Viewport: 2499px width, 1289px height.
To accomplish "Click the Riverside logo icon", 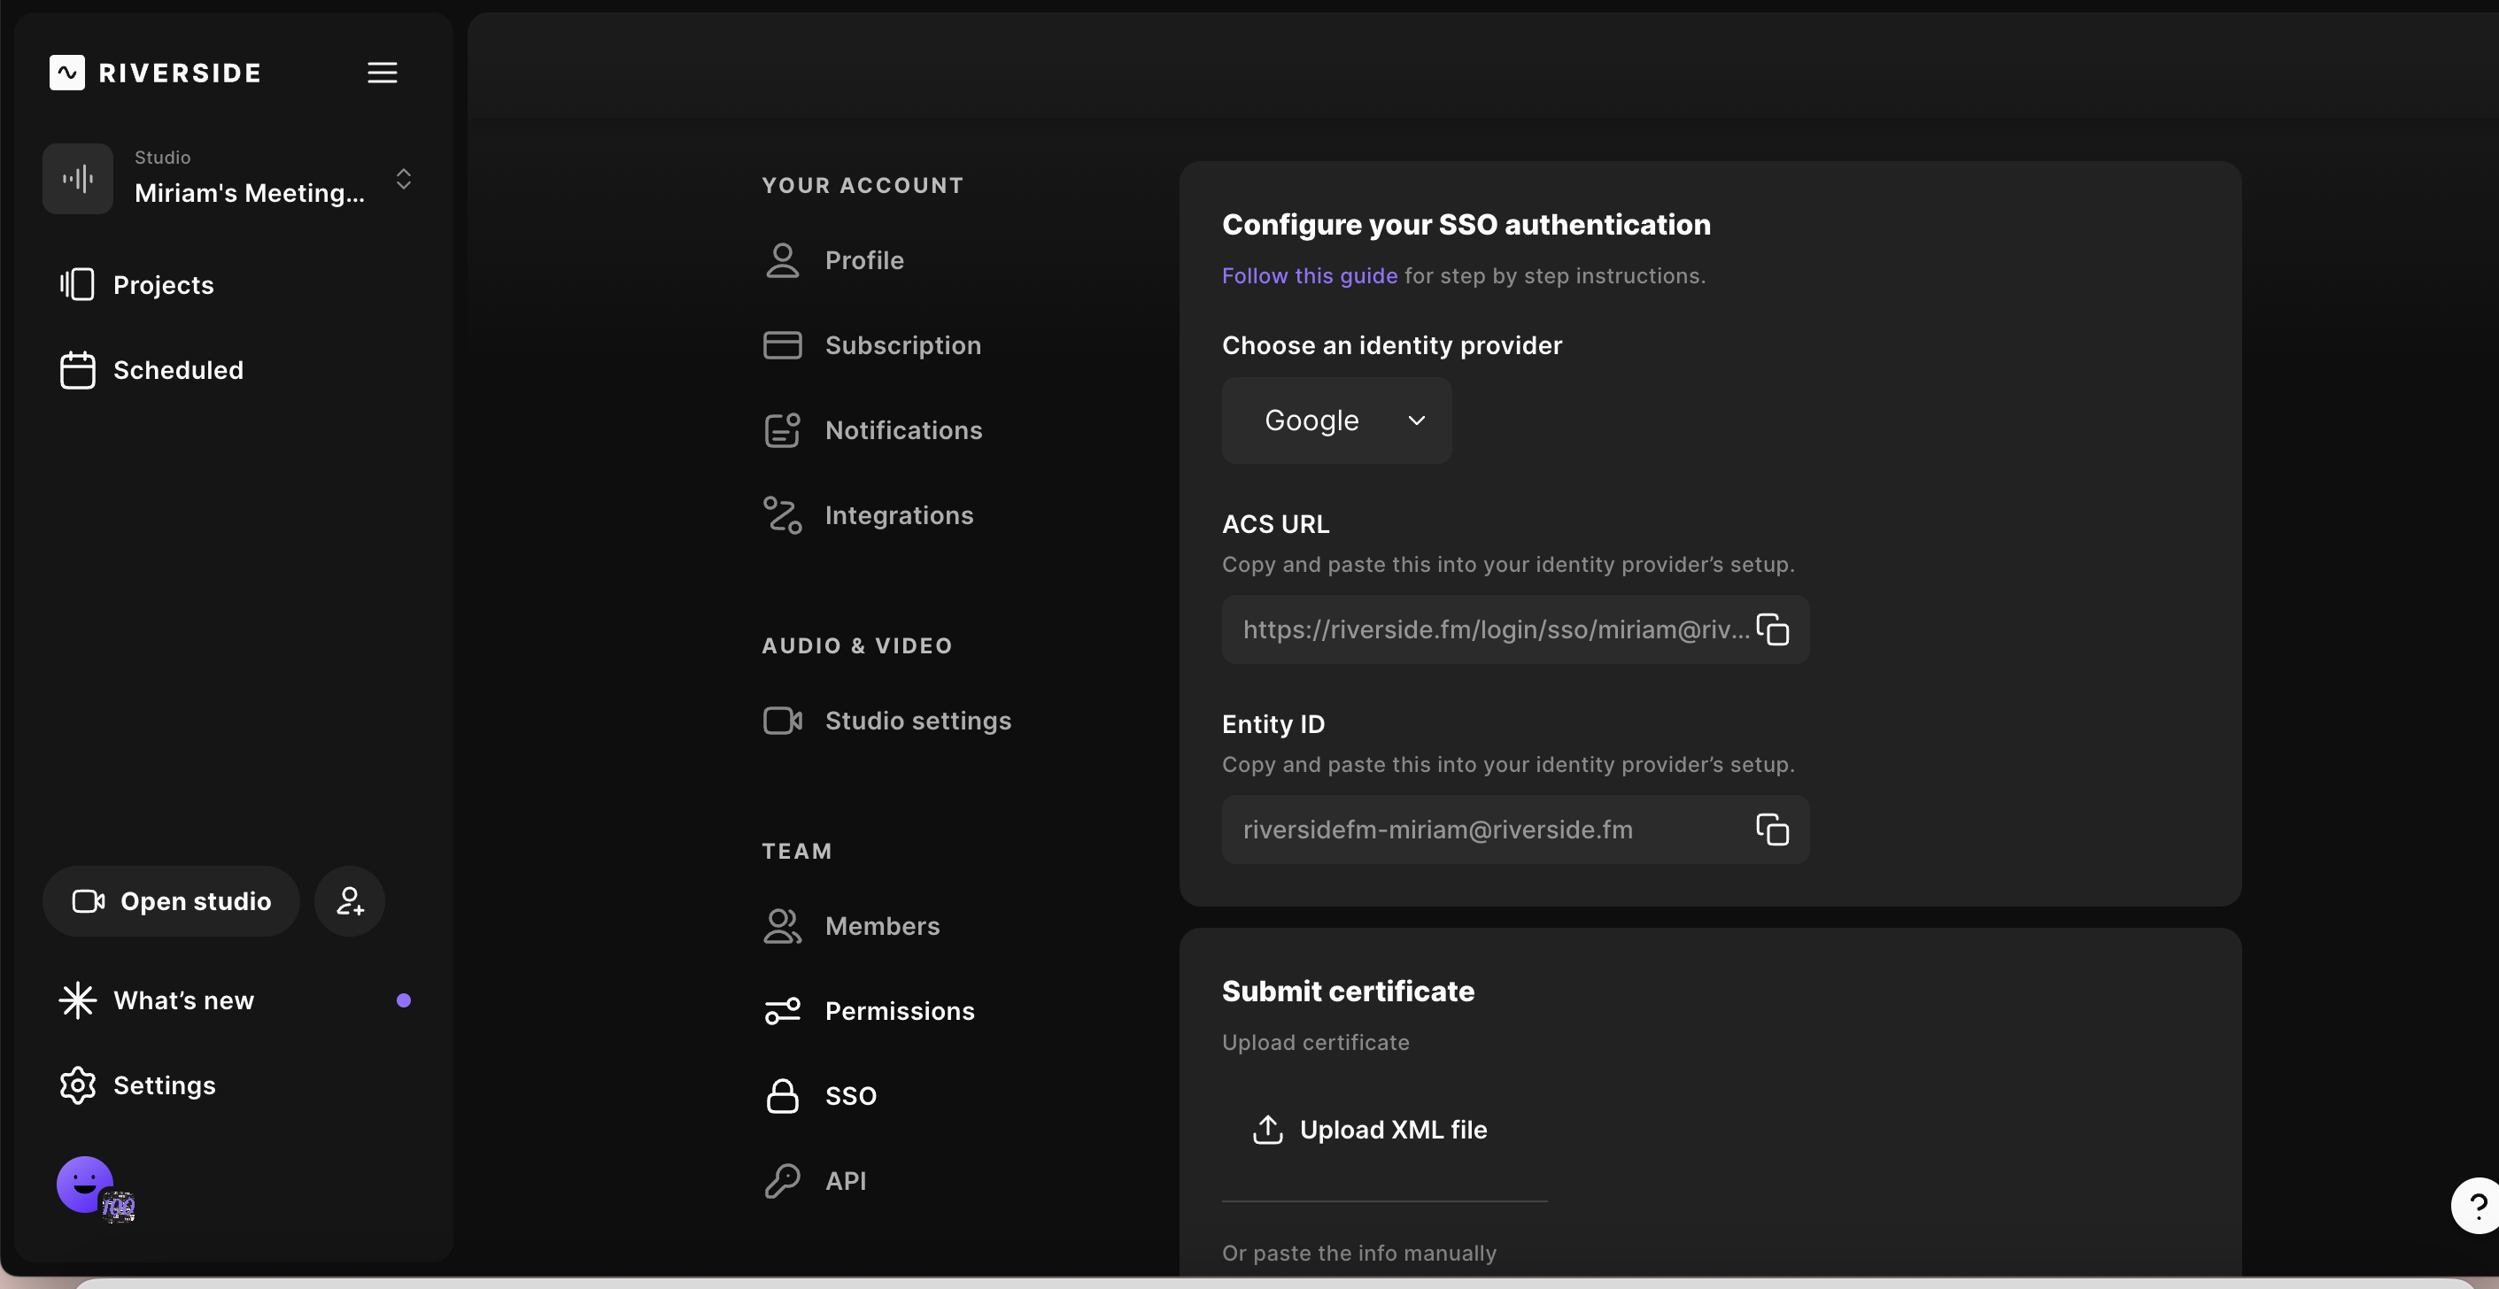I will click(x=67, y=73).
